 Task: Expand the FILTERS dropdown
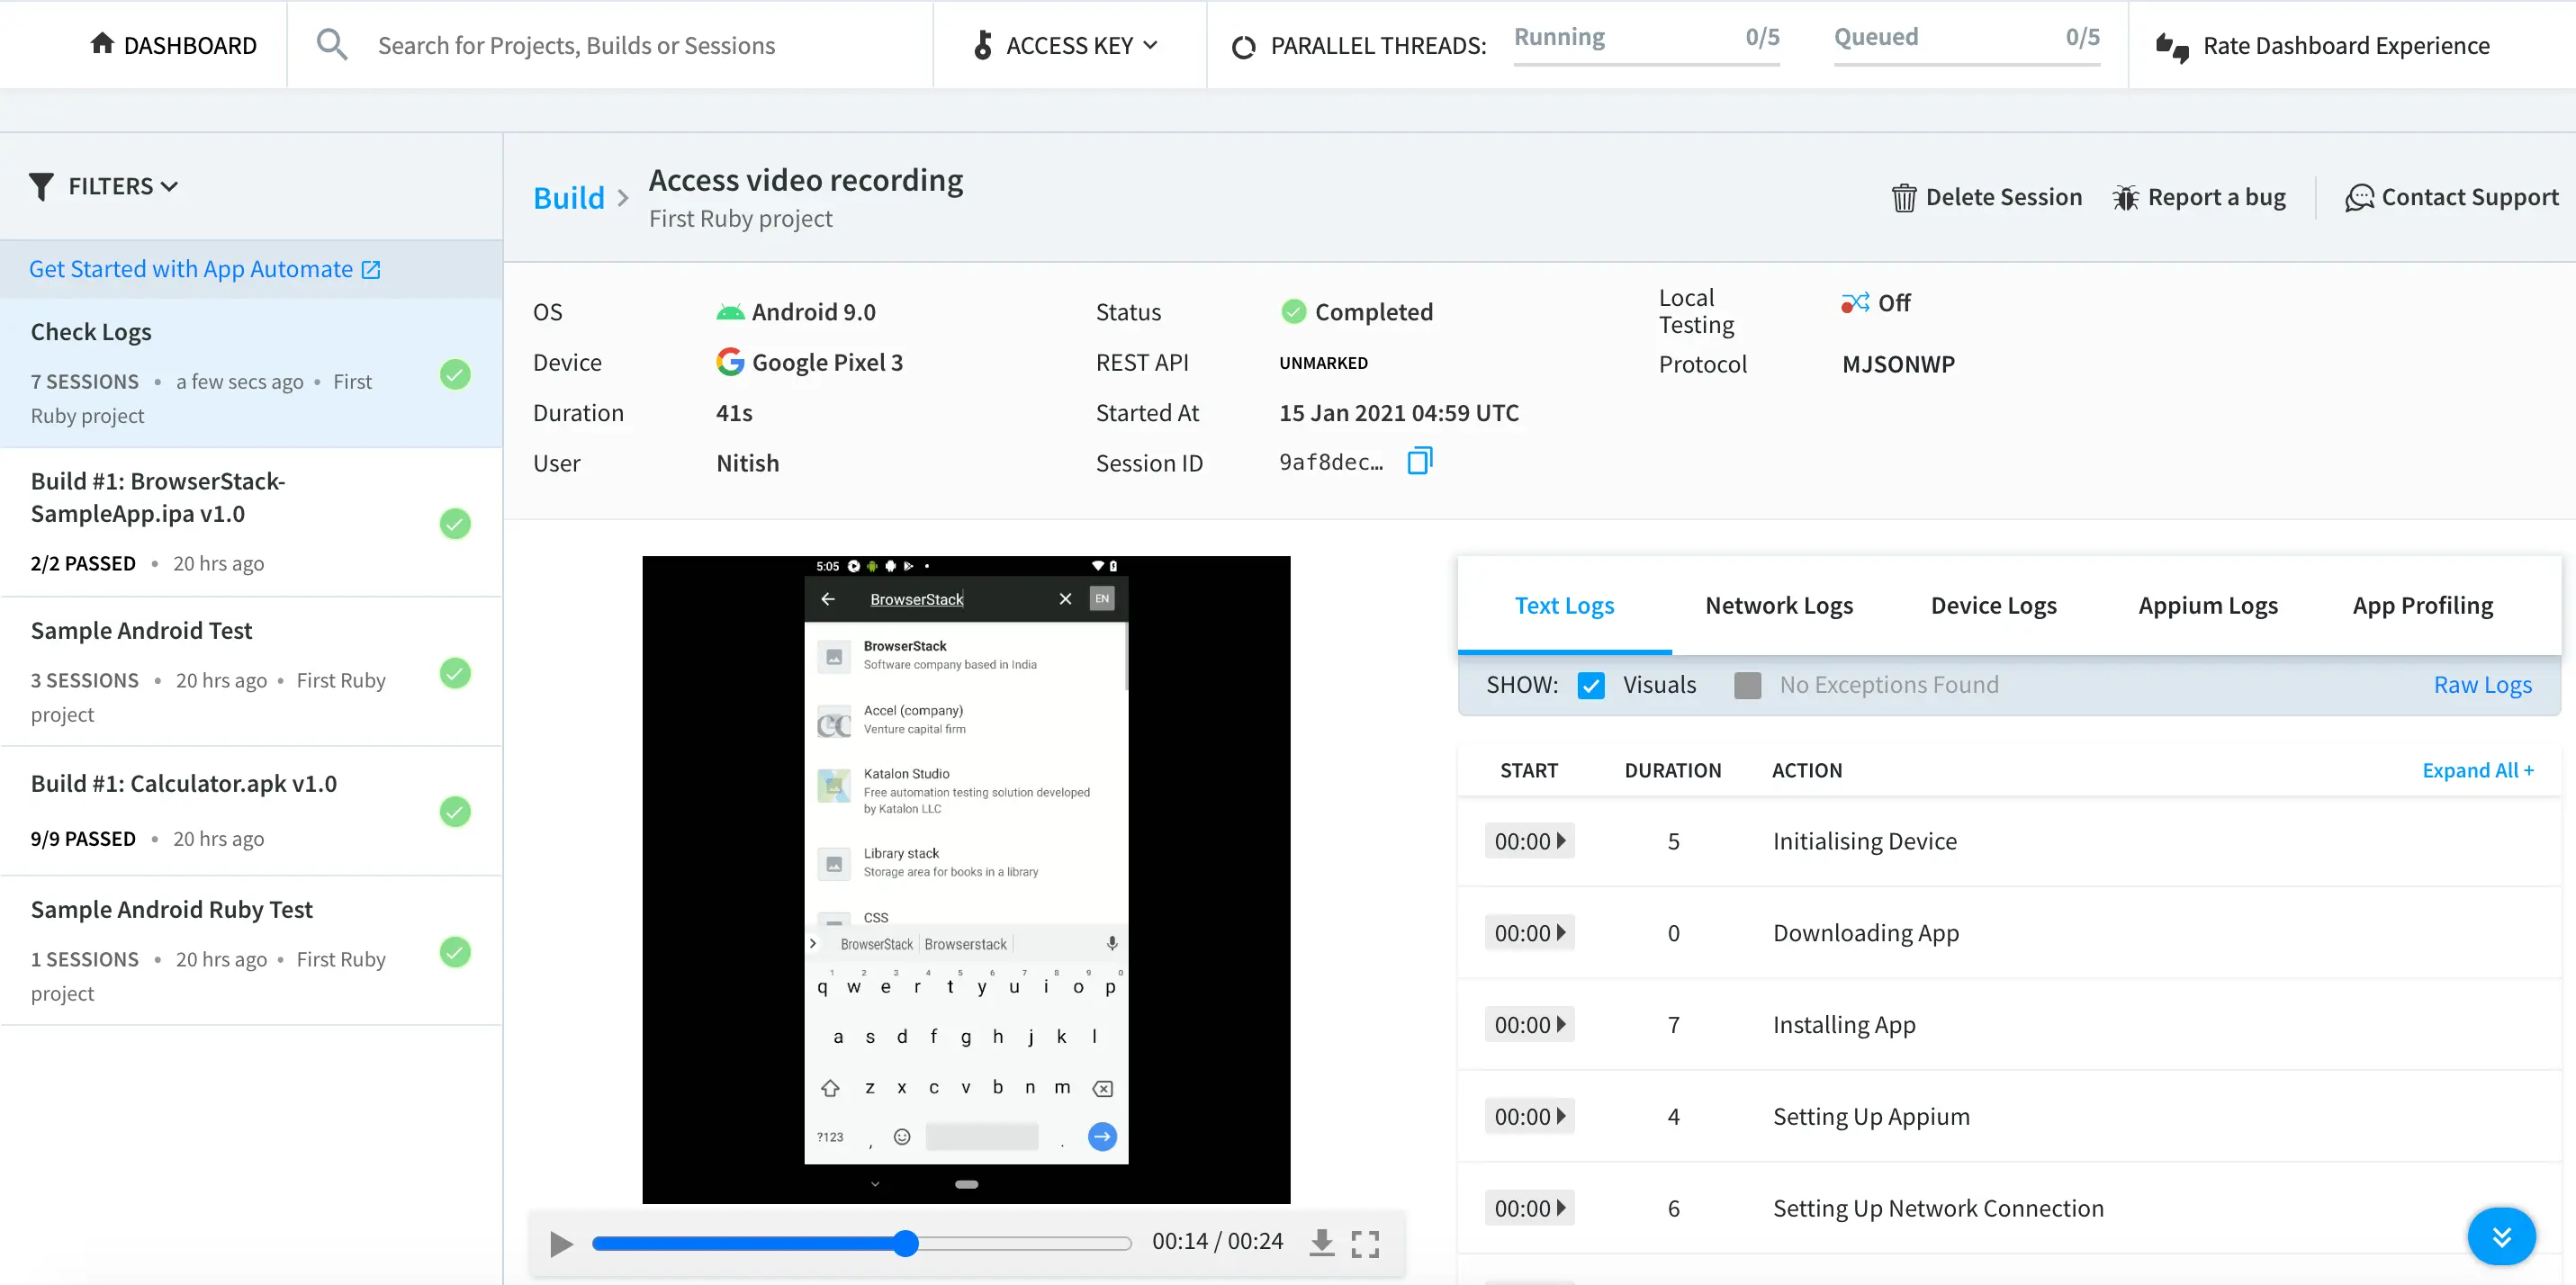pos(105,186)
